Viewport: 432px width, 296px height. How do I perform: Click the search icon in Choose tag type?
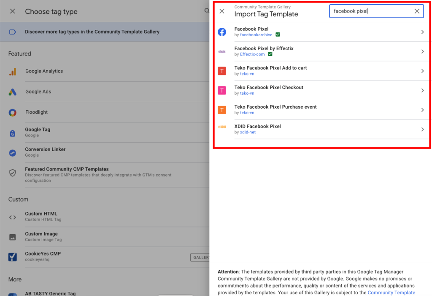point(207,11)
